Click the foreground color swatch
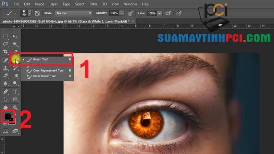 (8, 116)
